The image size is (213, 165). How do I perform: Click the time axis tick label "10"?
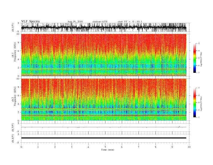[x=189, y=147]
